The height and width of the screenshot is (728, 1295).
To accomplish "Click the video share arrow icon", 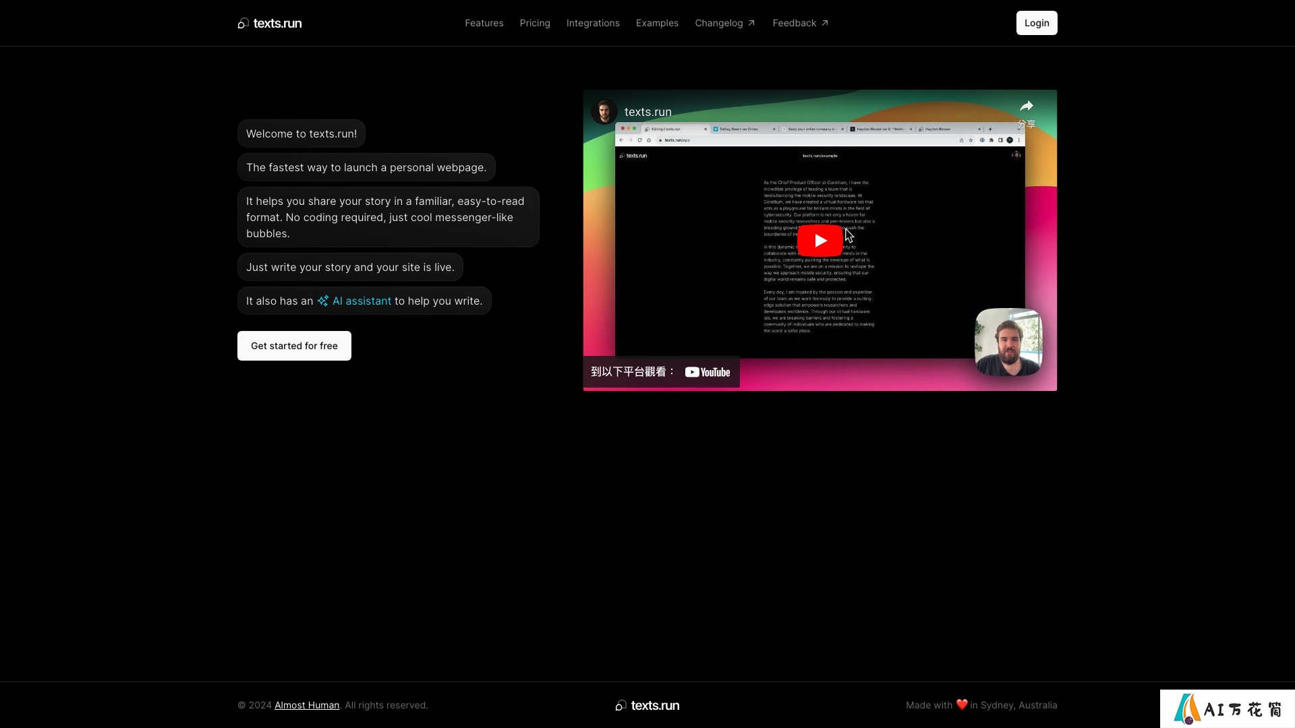I will [1027, 107].
